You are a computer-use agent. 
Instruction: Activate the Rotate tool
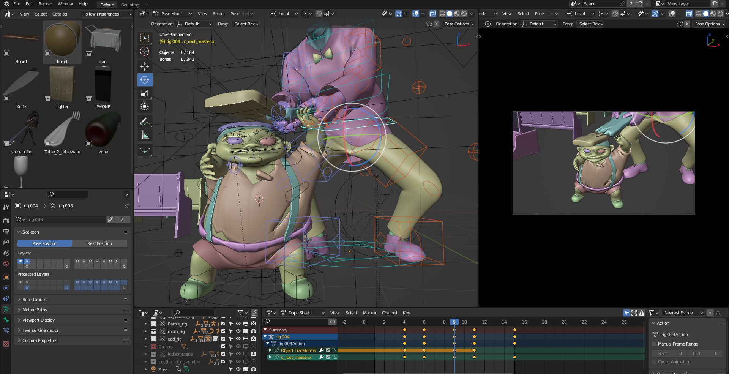coord(145,80)
